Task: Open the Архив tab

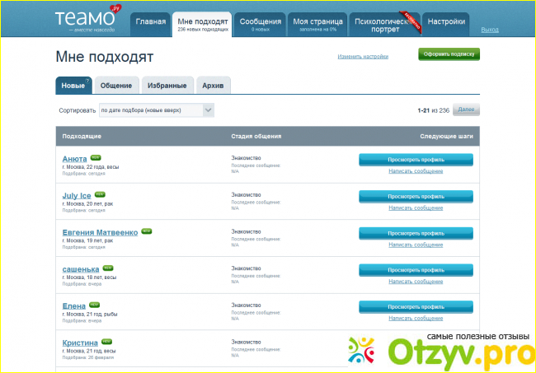Action: (214, 85)
